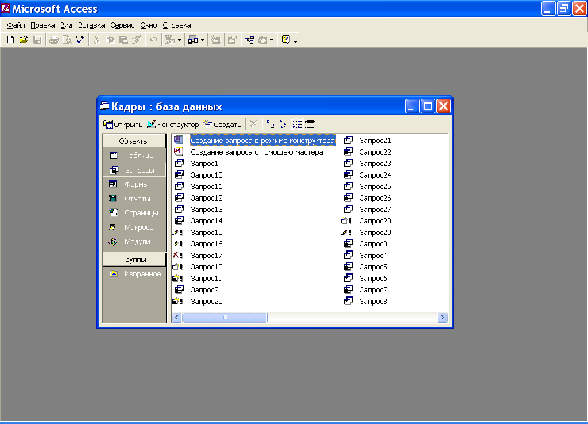Switch to List view icon

(x=297, y=124)
